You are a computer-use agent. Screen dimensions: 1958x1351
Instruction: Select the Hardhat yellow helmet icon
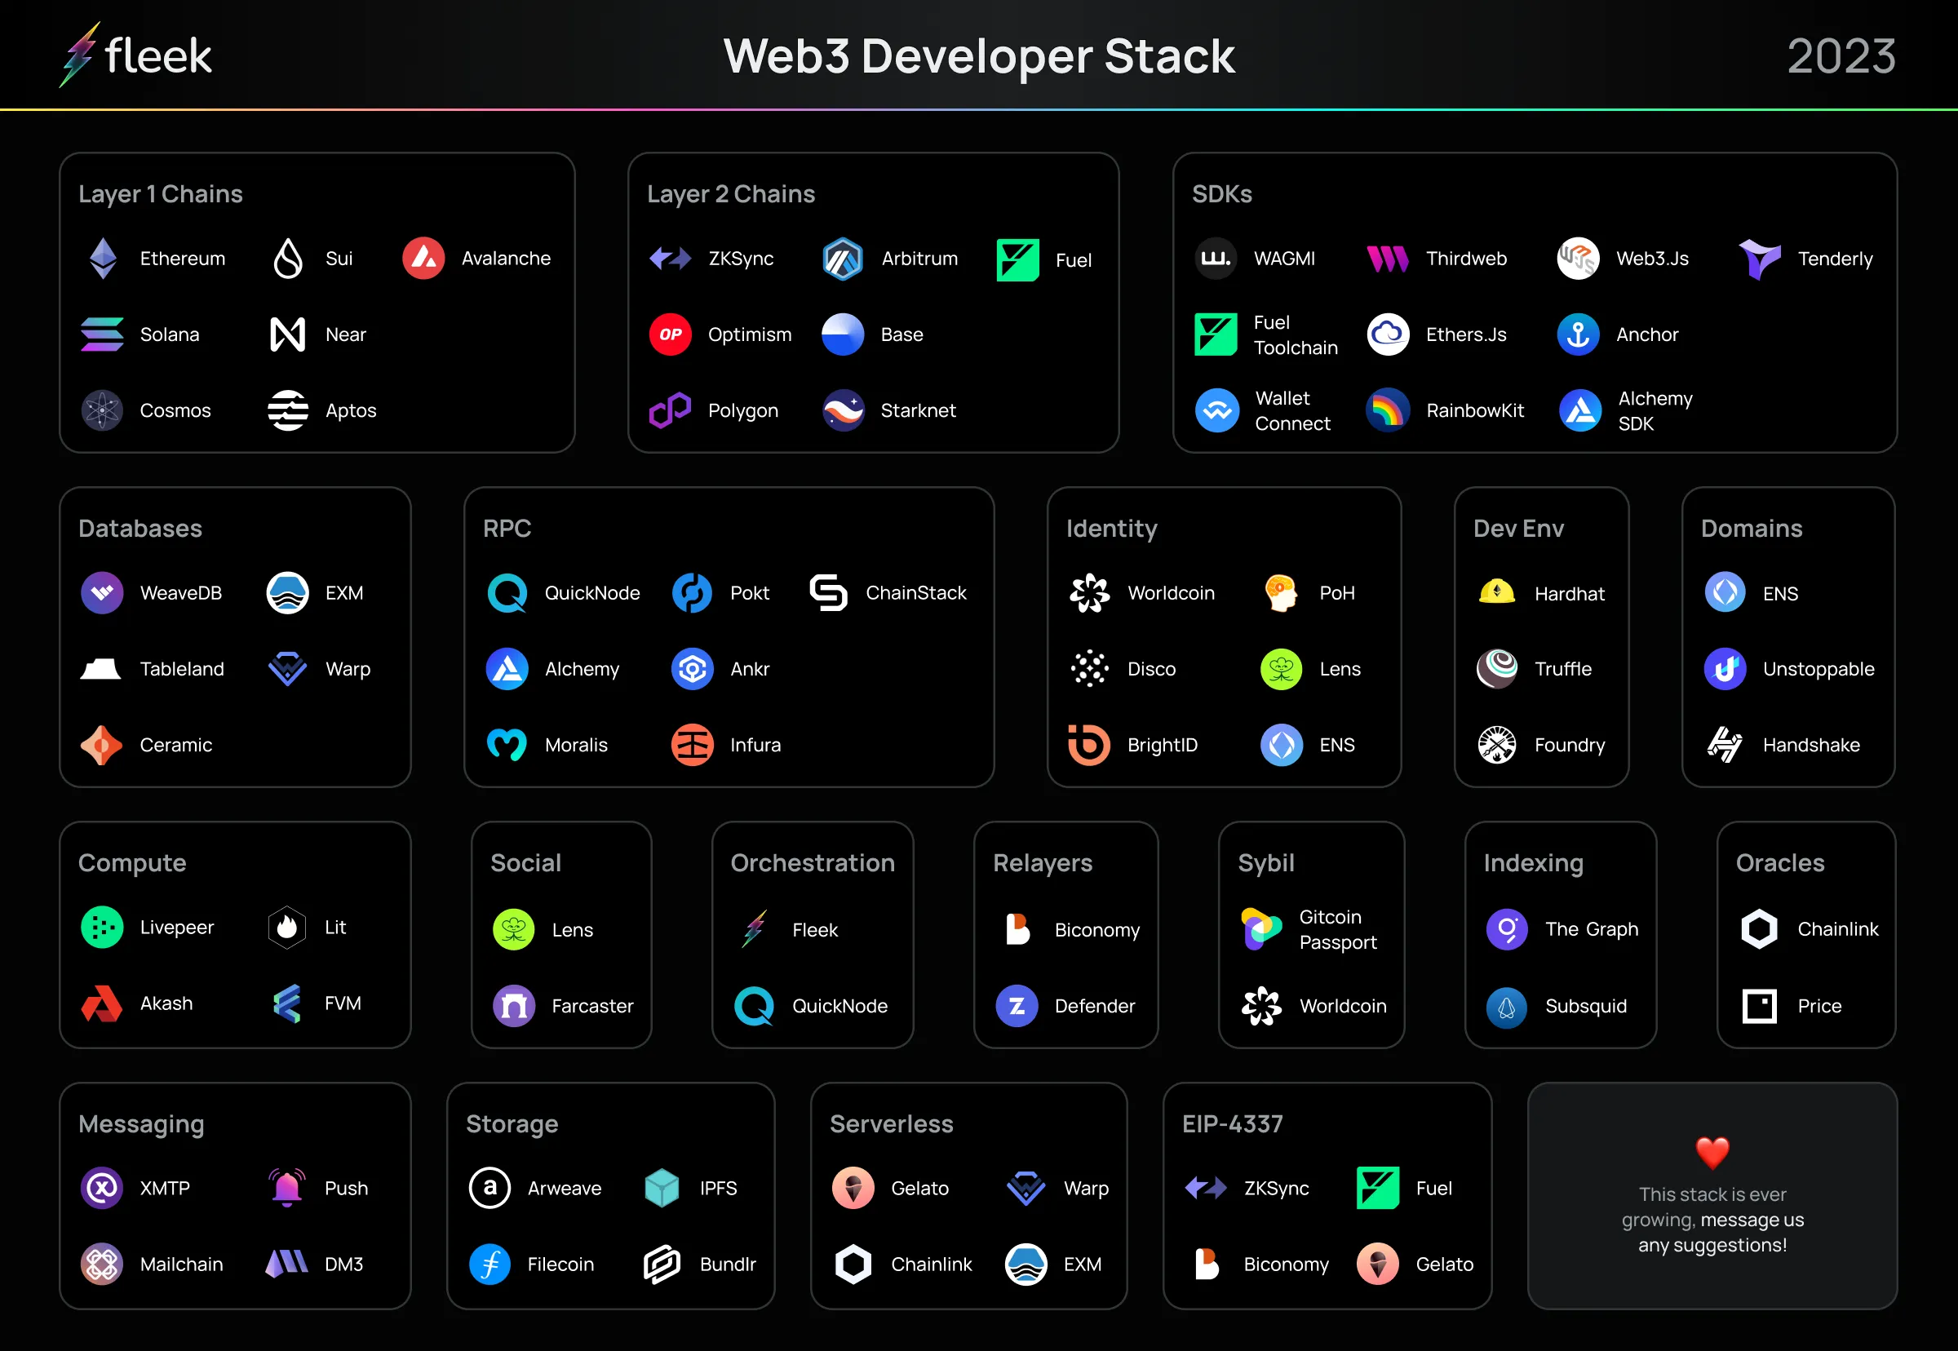coord(1497,592)
